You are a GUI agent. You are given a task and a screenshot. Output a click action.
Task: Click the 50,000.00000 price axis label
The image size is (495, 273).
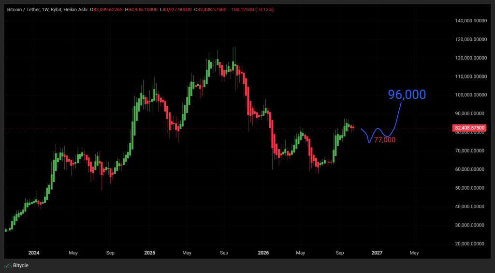click(x=469, y=188)
